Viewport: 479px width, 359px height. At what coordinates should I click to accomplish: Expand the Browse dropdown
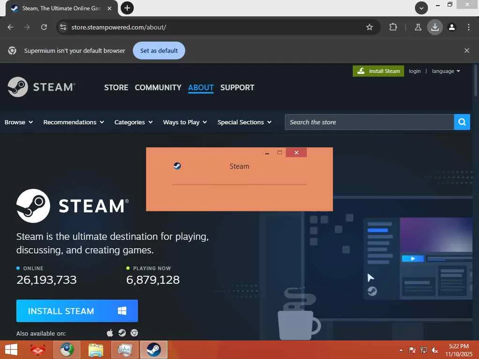(19, 122)
